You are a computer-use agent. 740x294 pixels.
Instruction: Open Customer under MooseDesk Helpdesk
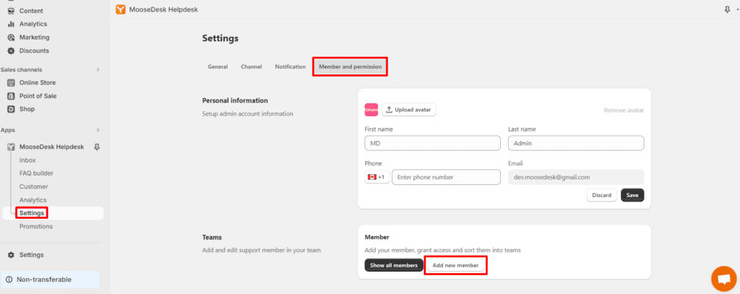[x=33, y=186]
